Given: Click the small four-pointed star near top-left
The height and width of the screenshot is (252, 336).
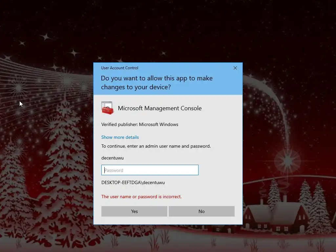Looking at the screenshot, I should pyautogui.click(x=45, y=37).
